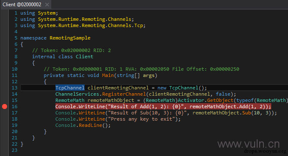Click the Token: 0x02000002 RID: 2 comment
This screenshot has width=288, height=156.
71,50
